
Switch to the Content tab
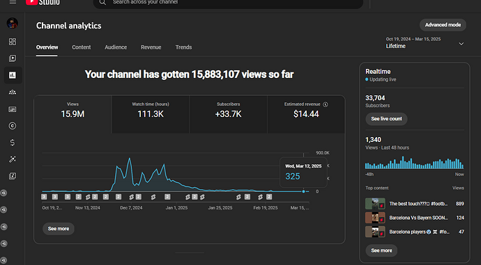pos(82,47)
